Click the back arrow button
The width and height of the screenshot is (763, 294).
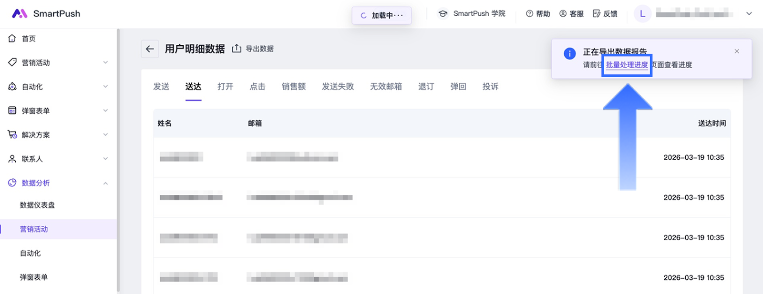150,49
